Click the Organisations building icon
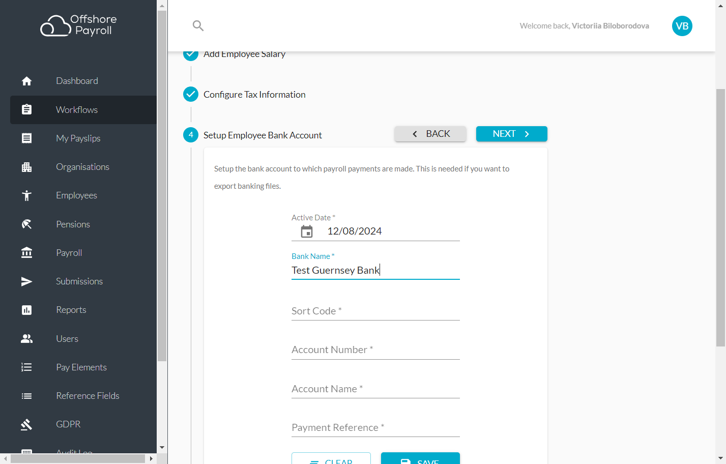 pyautogui.click(x=27, y=167)
